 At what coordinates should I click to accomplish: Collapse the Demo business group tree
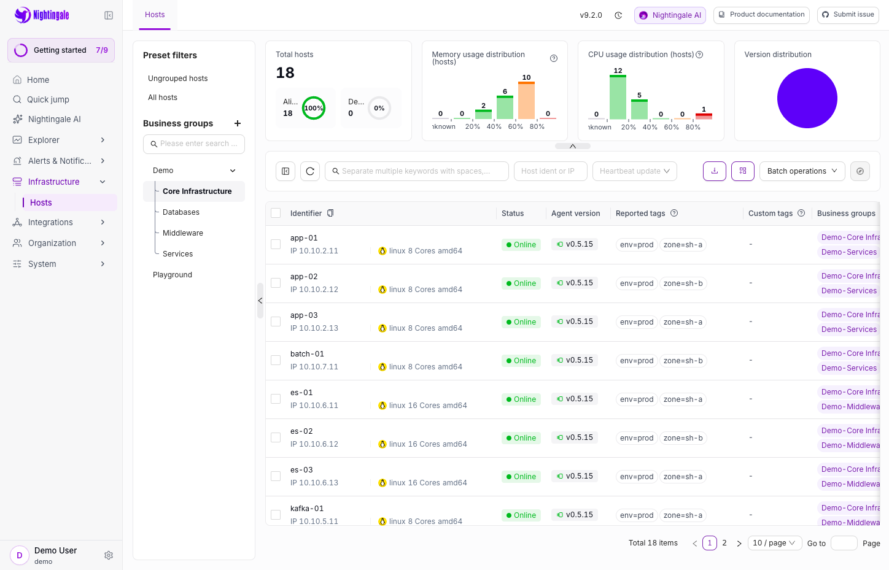coord(233,171)
